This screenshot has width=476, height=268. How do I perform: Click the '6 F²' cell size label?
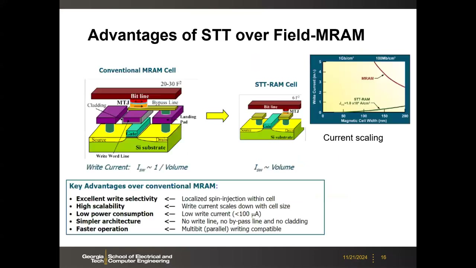pos(296,98)
